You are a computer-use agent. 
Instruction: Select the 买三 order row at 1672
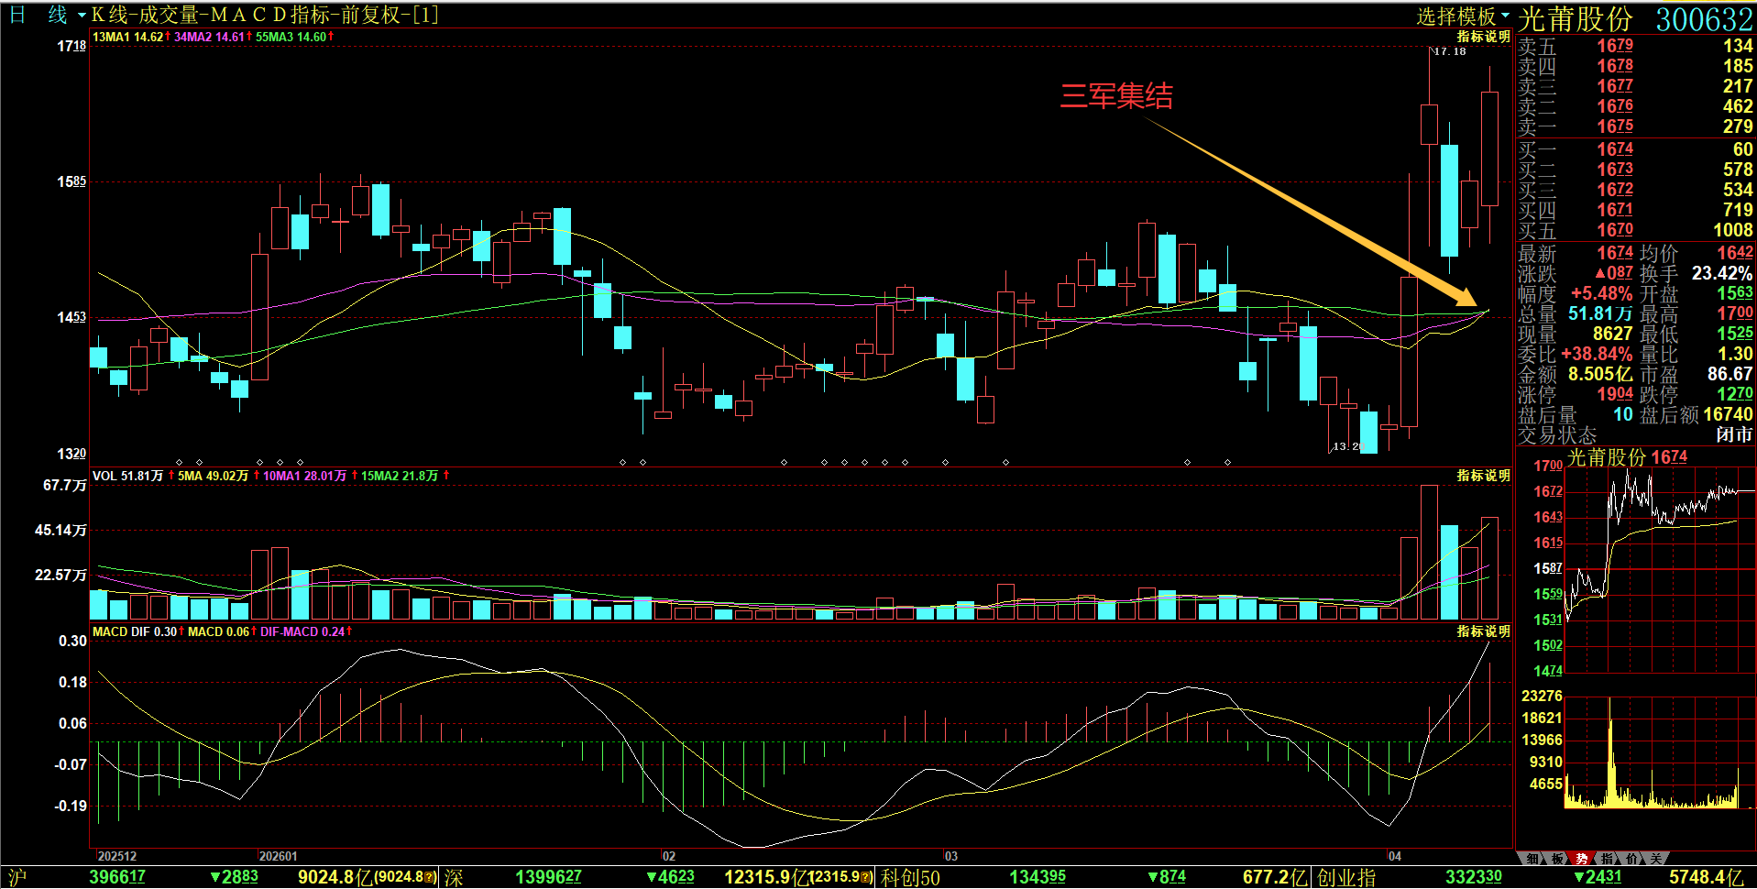point(1635,190)
